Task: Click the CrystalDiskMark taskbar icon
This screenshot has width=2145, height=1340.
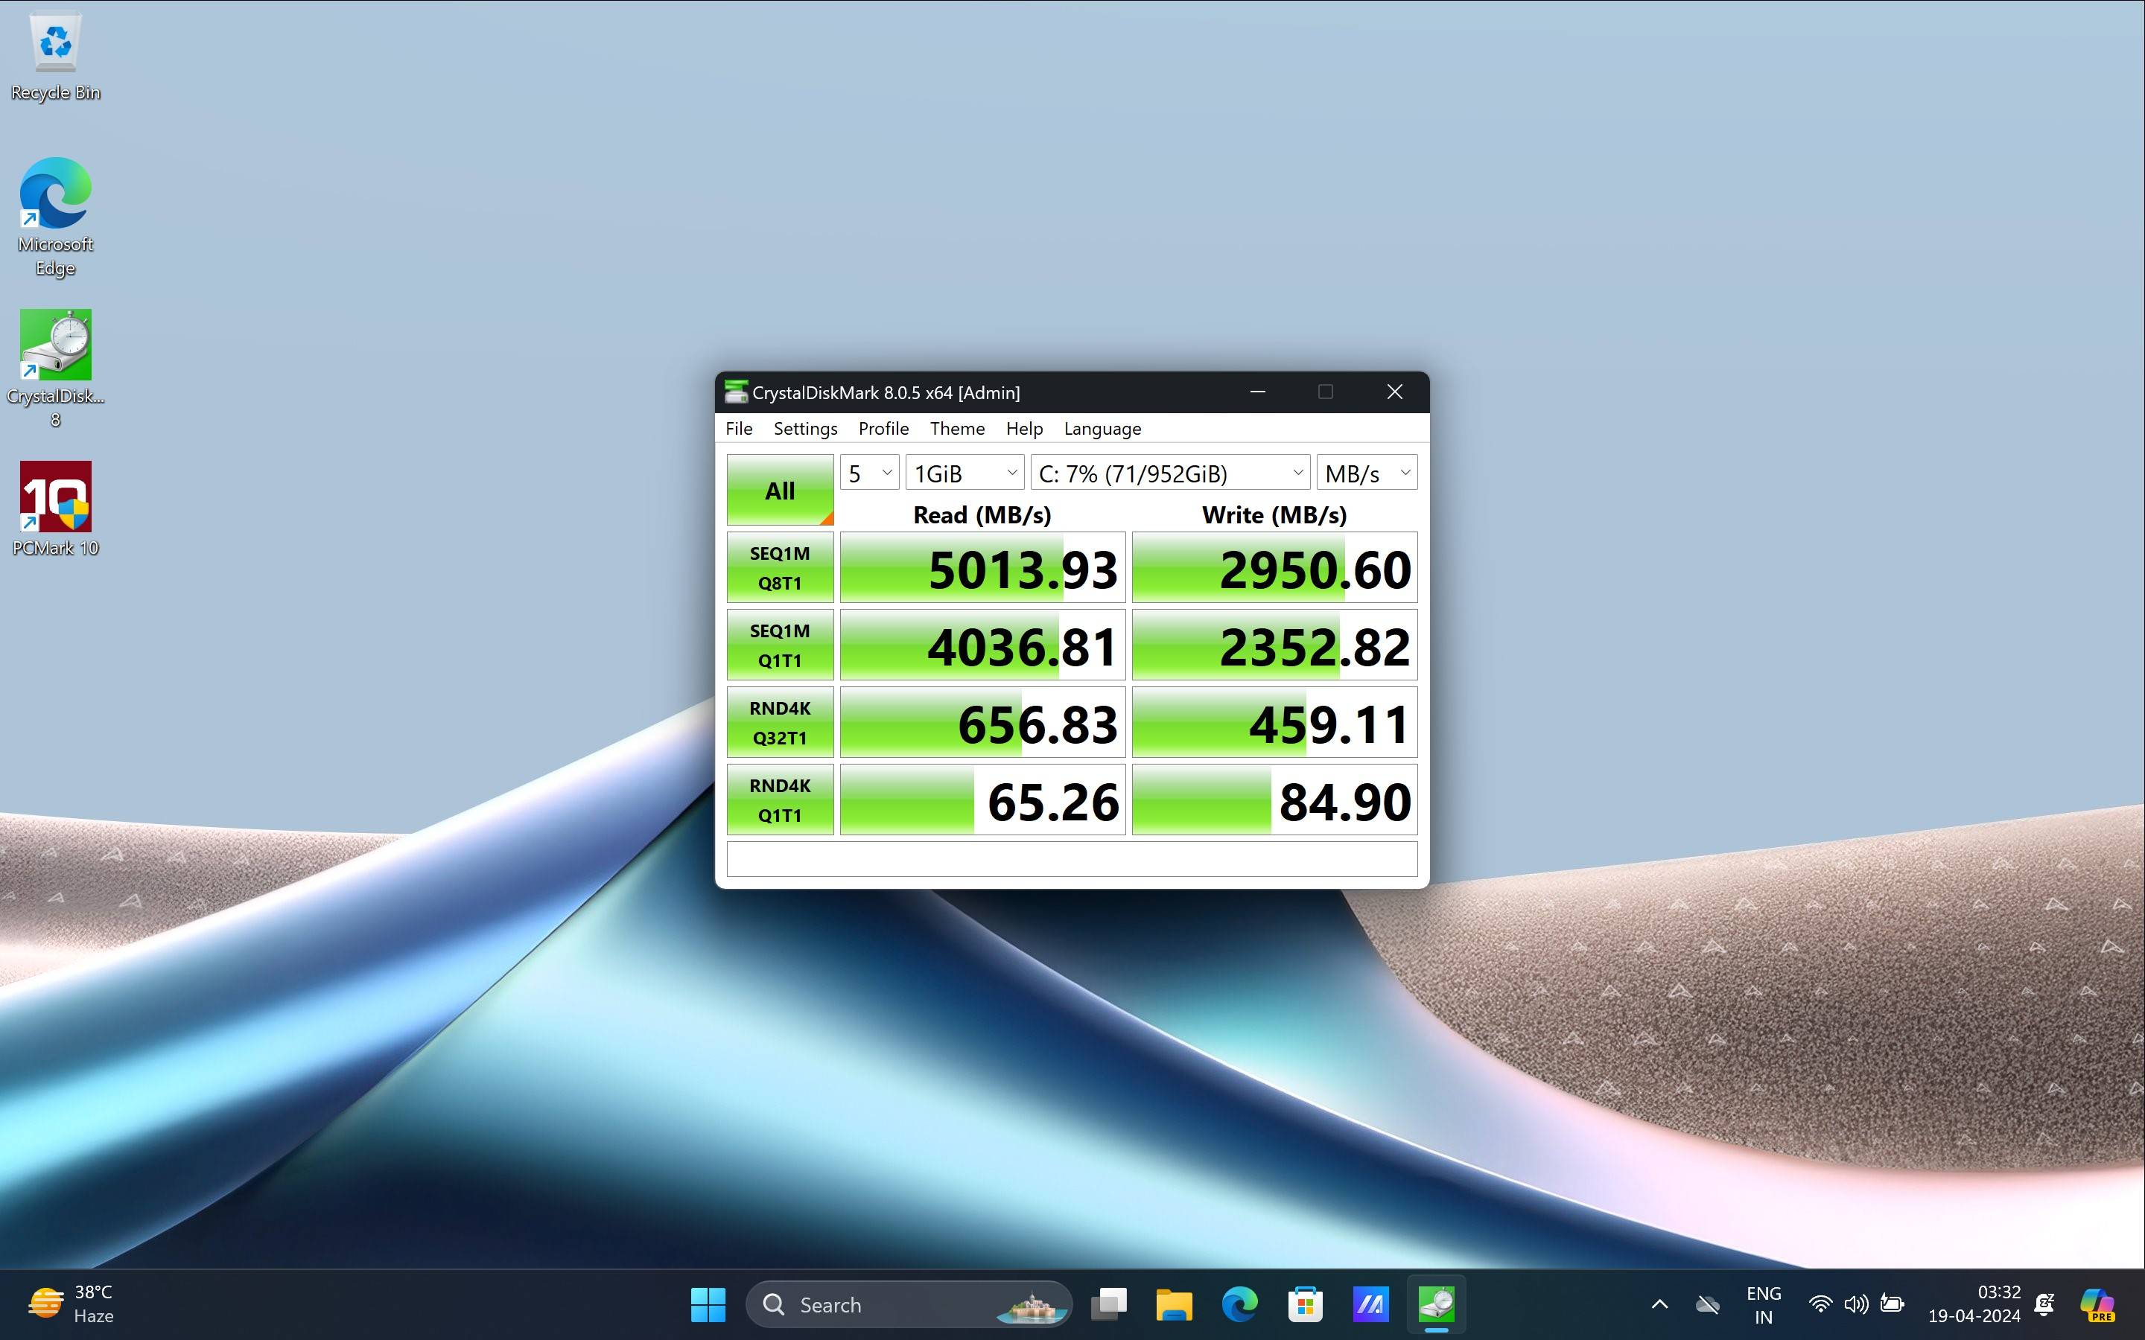Action: coord(1436,1304)
